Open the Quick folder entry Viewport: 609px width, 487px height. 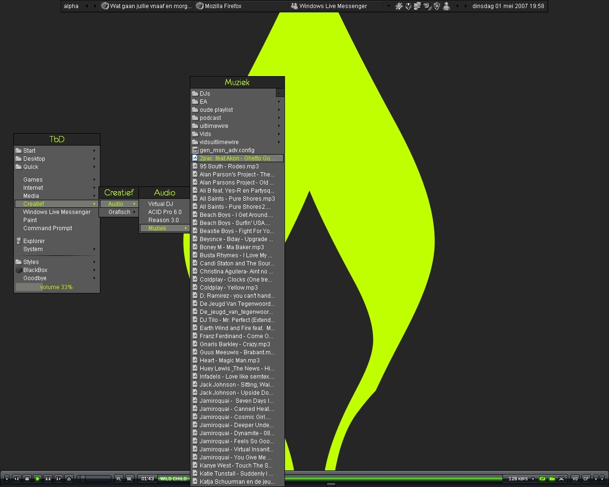tap(57, 167)
